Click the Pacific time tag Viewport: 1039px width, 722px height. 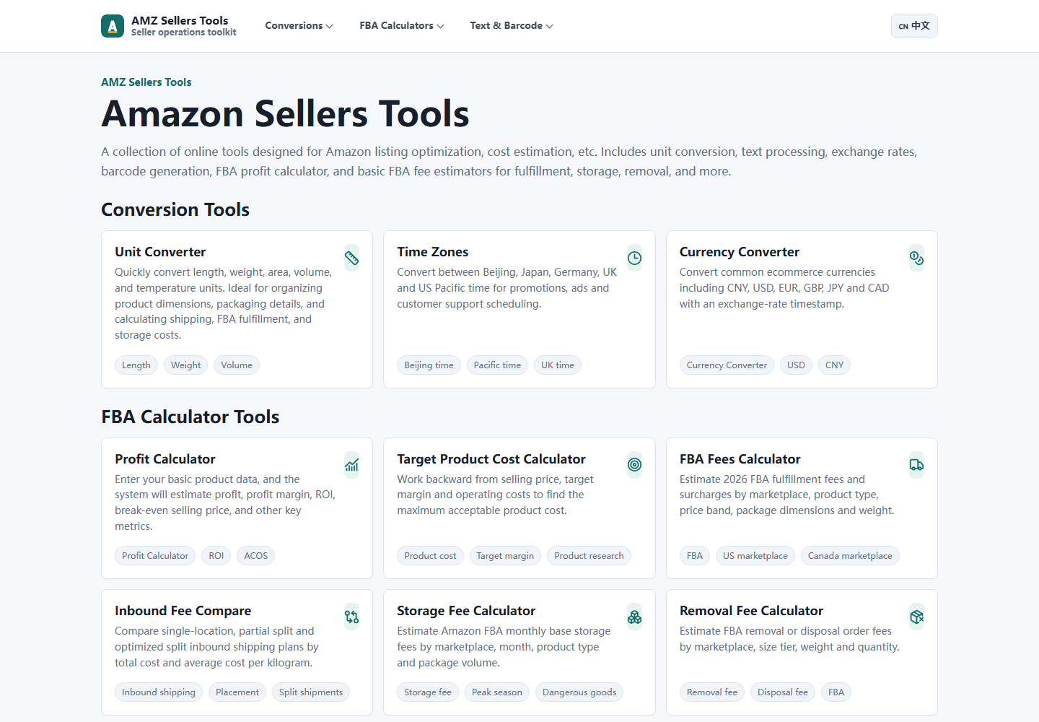coord(497,365)
